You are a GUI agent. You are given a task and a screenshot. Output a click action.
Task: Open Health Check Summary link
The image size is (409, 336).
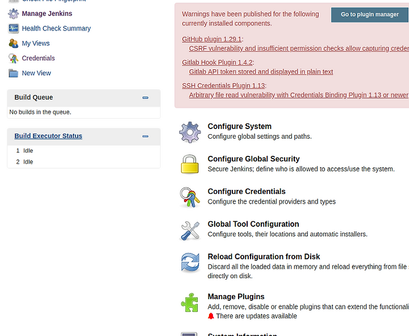pos(56,28)
